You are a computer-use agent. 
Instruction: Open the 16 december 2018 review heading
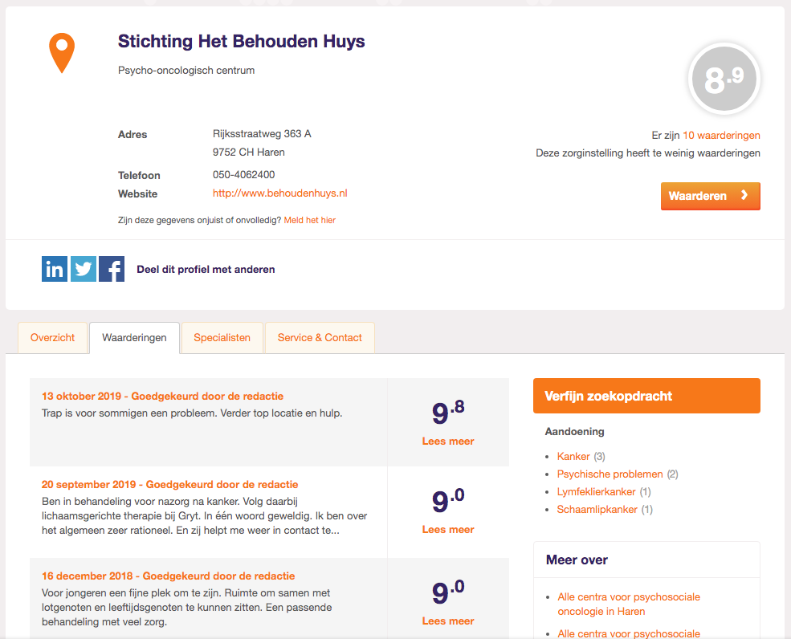168,576
